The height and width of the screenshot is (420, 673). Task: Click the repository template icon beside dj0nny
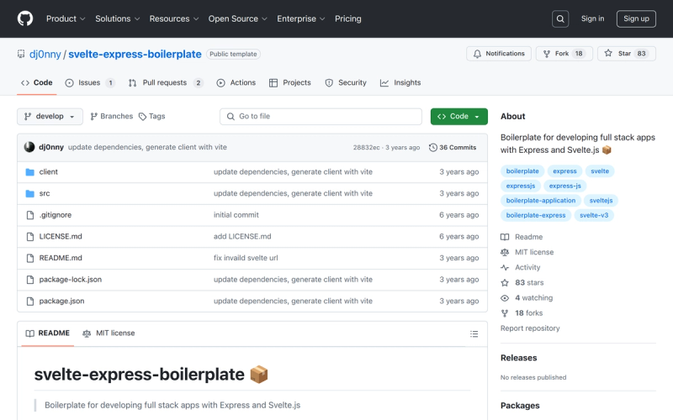[x=21, y=54]
